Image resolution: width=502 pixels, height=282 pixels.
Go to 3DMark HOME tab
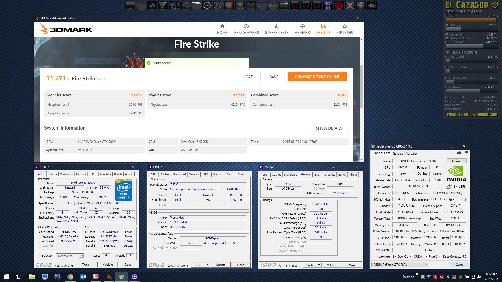coord(222,29)
